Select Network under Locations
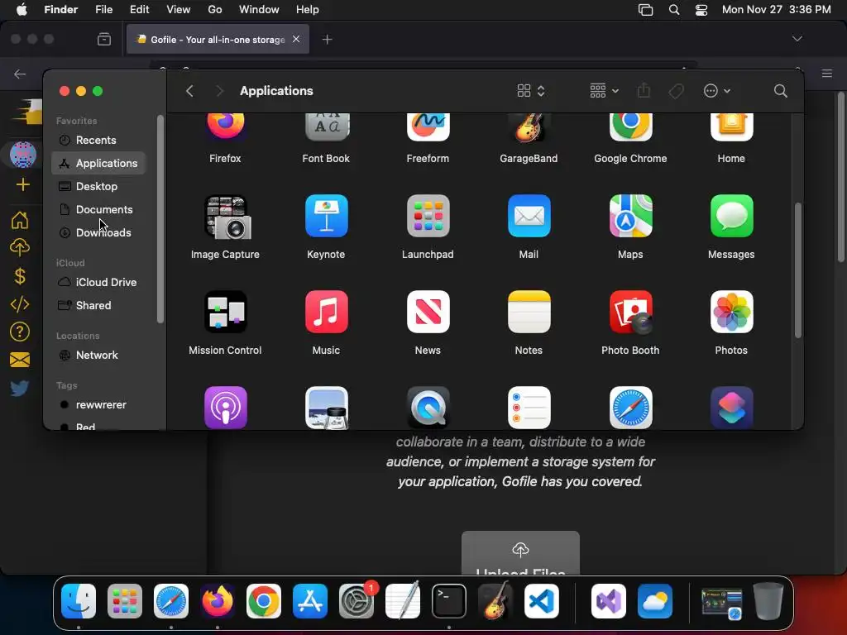Viewport: 847px width, 635px height. [x=98, y=356]
